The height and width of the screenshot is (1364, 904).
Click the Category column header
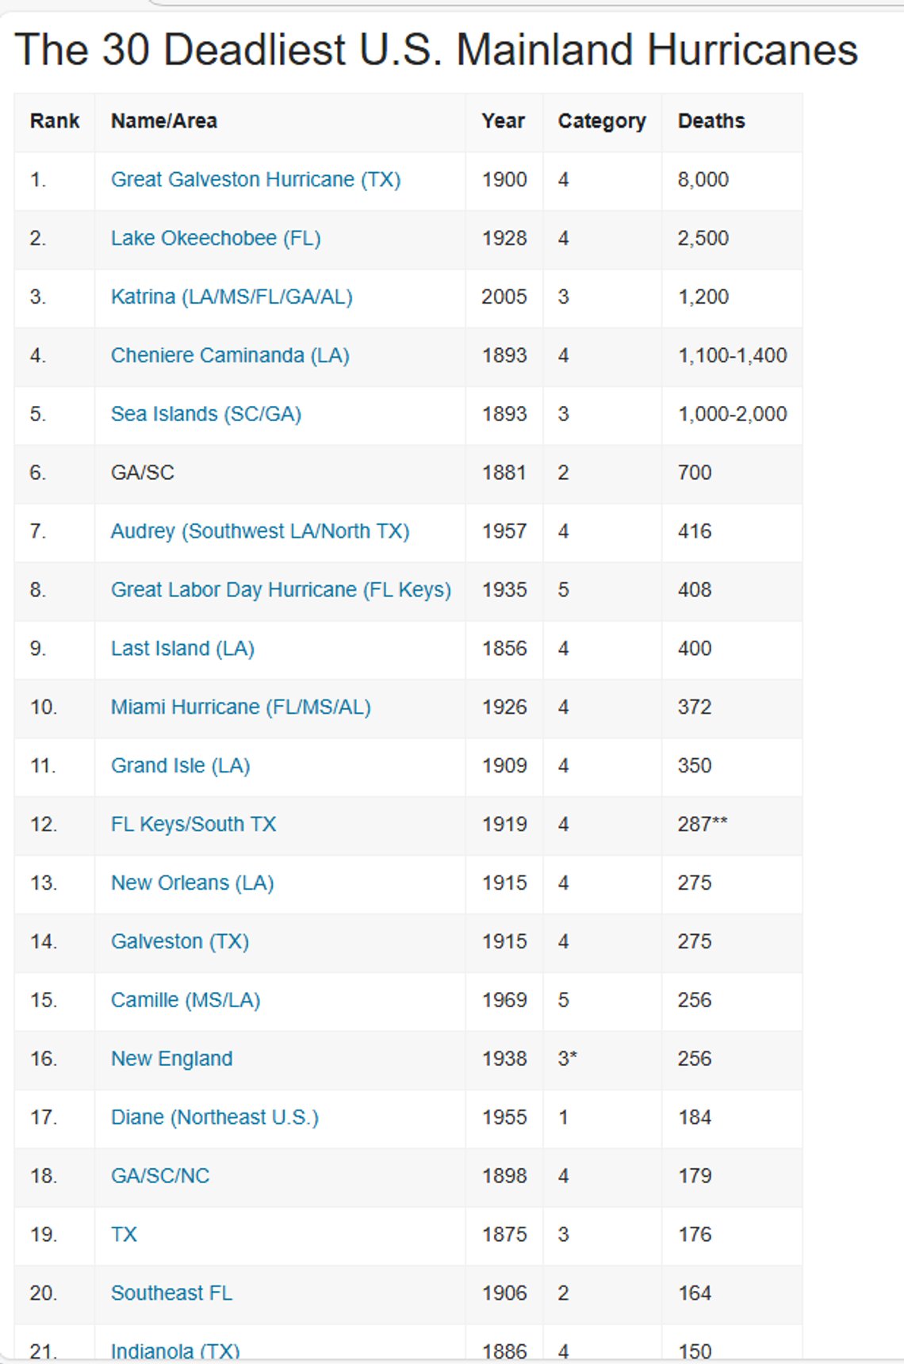[x=602, y=121]
